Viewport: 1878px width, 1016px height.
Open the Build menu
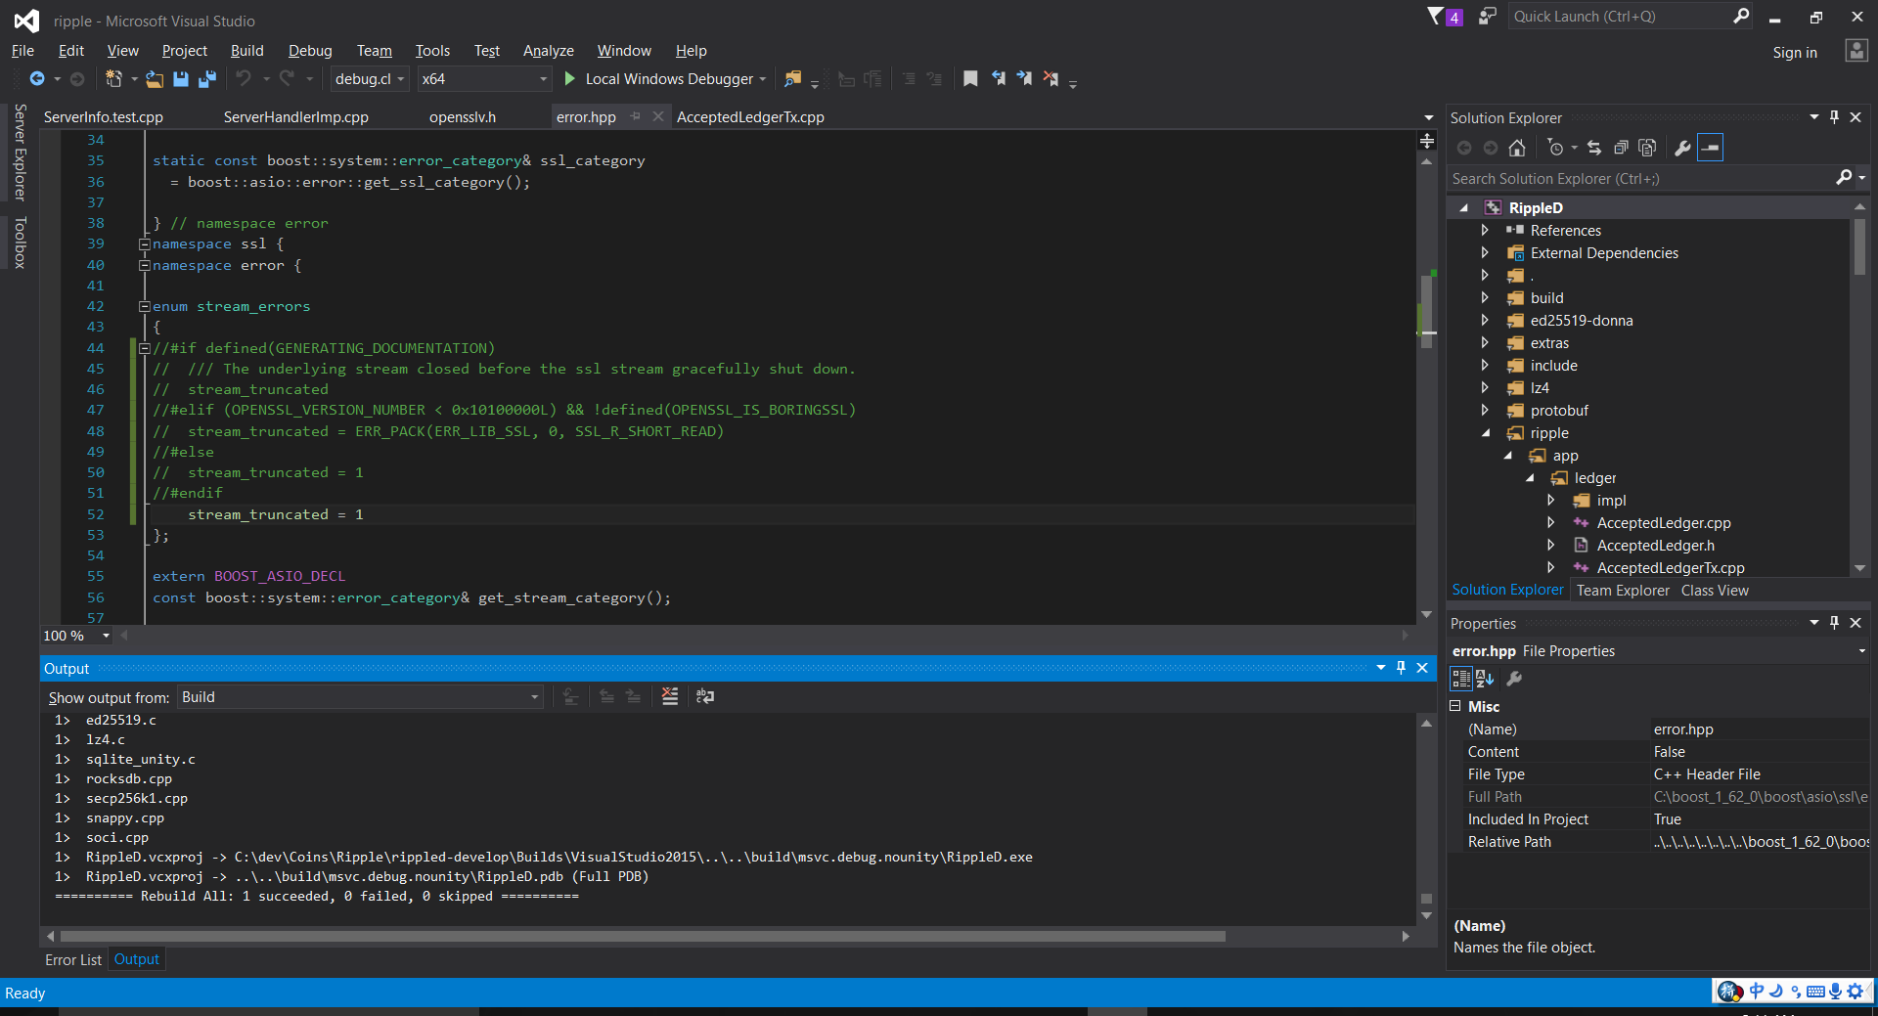(246, 51)
